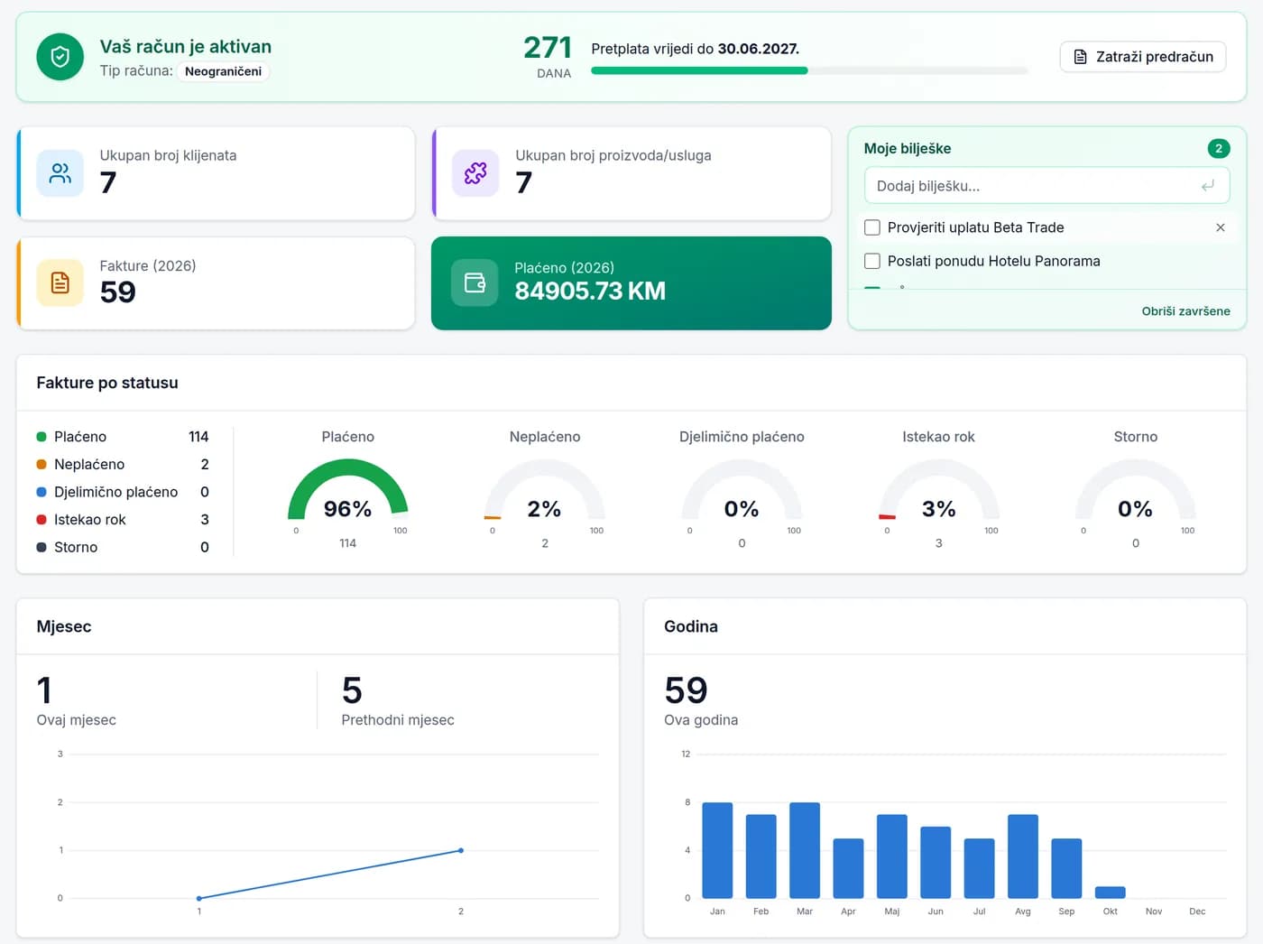This screenshot has height=944, width=1263.
Task: Submit note with the enter arrow icon
Action: click(x=1208, y=186)
